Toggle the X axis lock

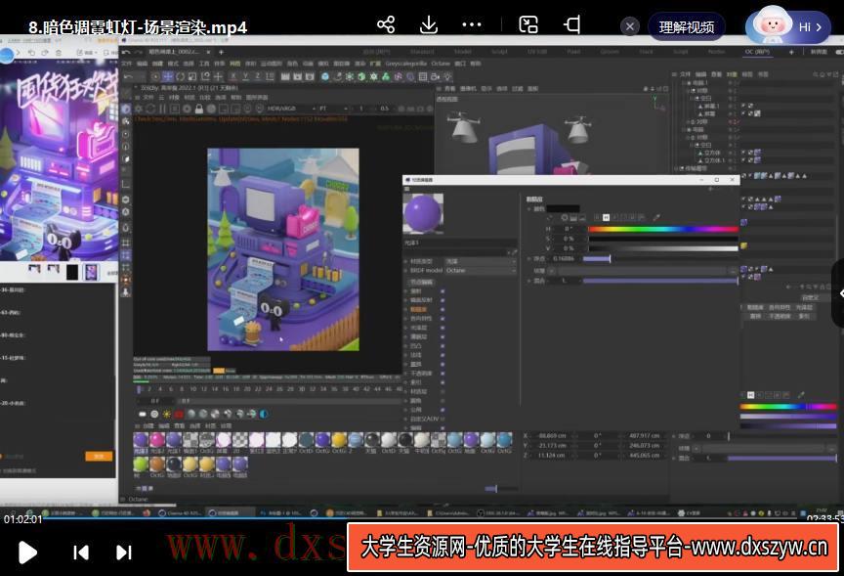click(x=233, y=76)
